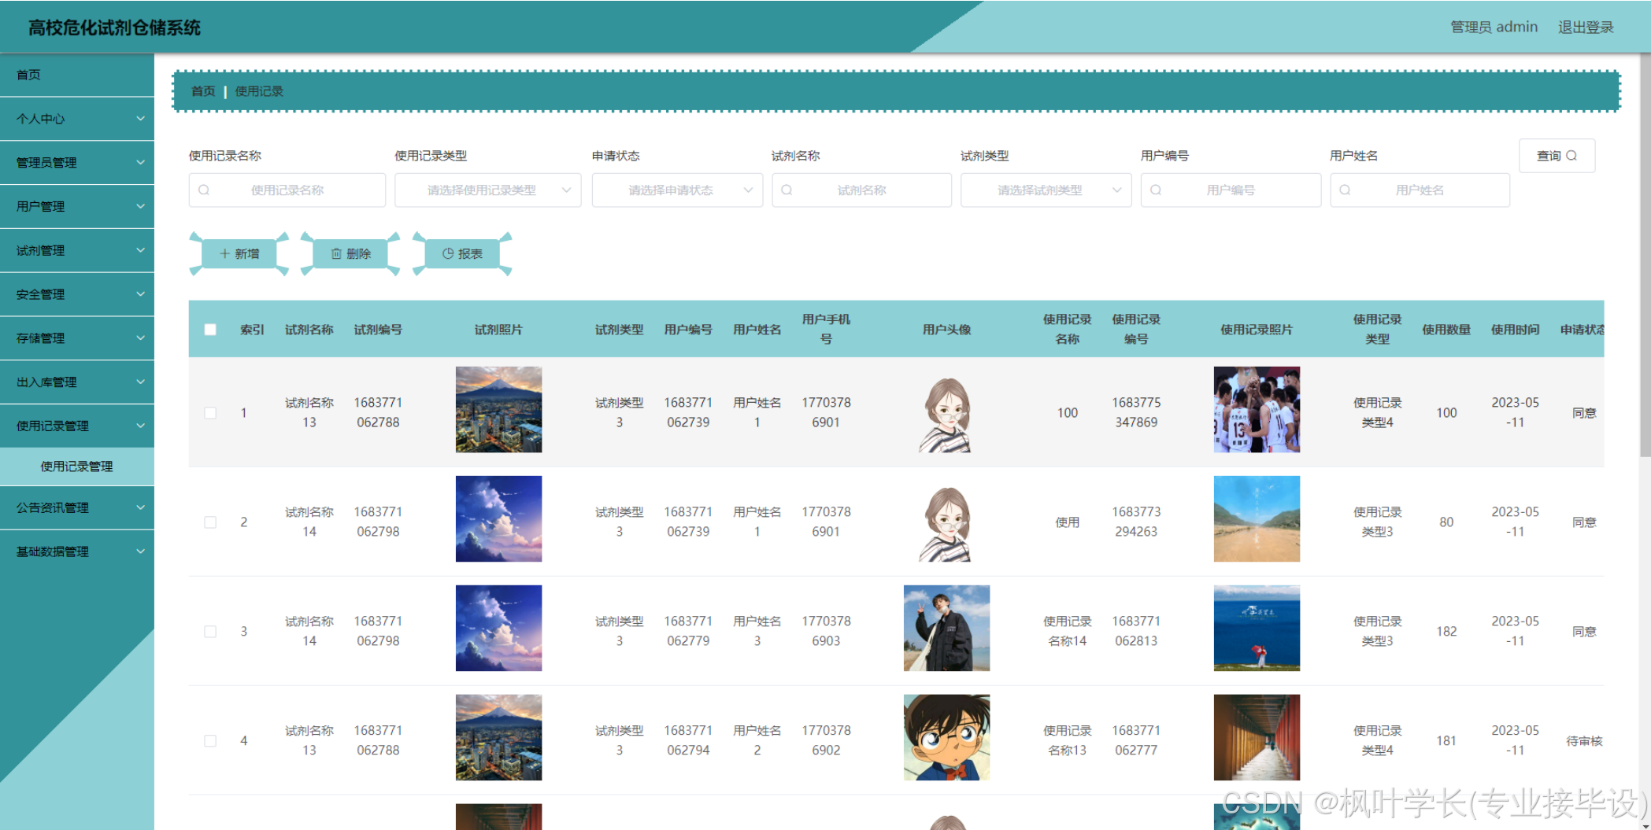The image size is (1651, 830).
Task: Open reagent photo thumbnail in row 4
Action: 498,737
